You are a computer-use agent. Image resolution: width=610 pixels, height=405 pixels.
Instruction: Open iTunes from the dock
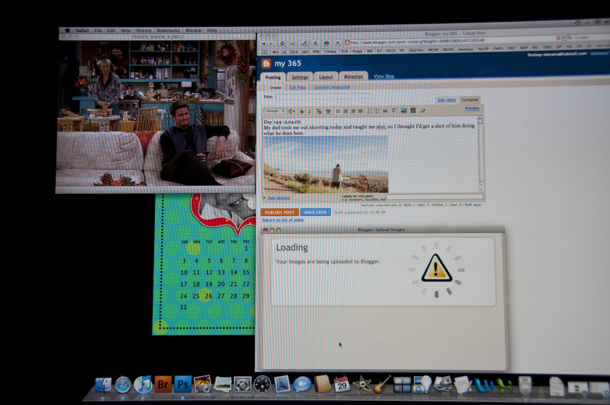[143, 385]
